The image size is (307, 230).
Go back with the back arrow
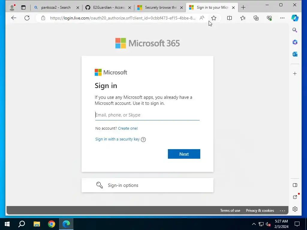coord(14,18)
